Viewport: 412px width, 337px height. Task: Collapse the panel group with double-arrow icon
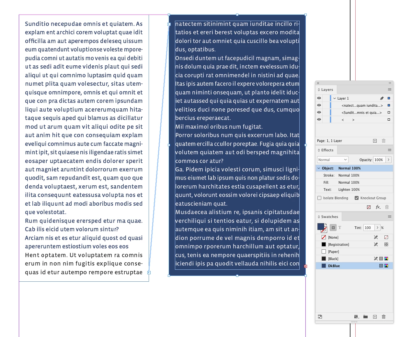coord(390,83)
